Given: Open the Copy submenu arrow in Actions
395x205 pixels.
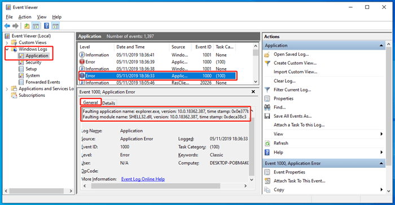Looking at the screenshot, I should tap(381, 190).
